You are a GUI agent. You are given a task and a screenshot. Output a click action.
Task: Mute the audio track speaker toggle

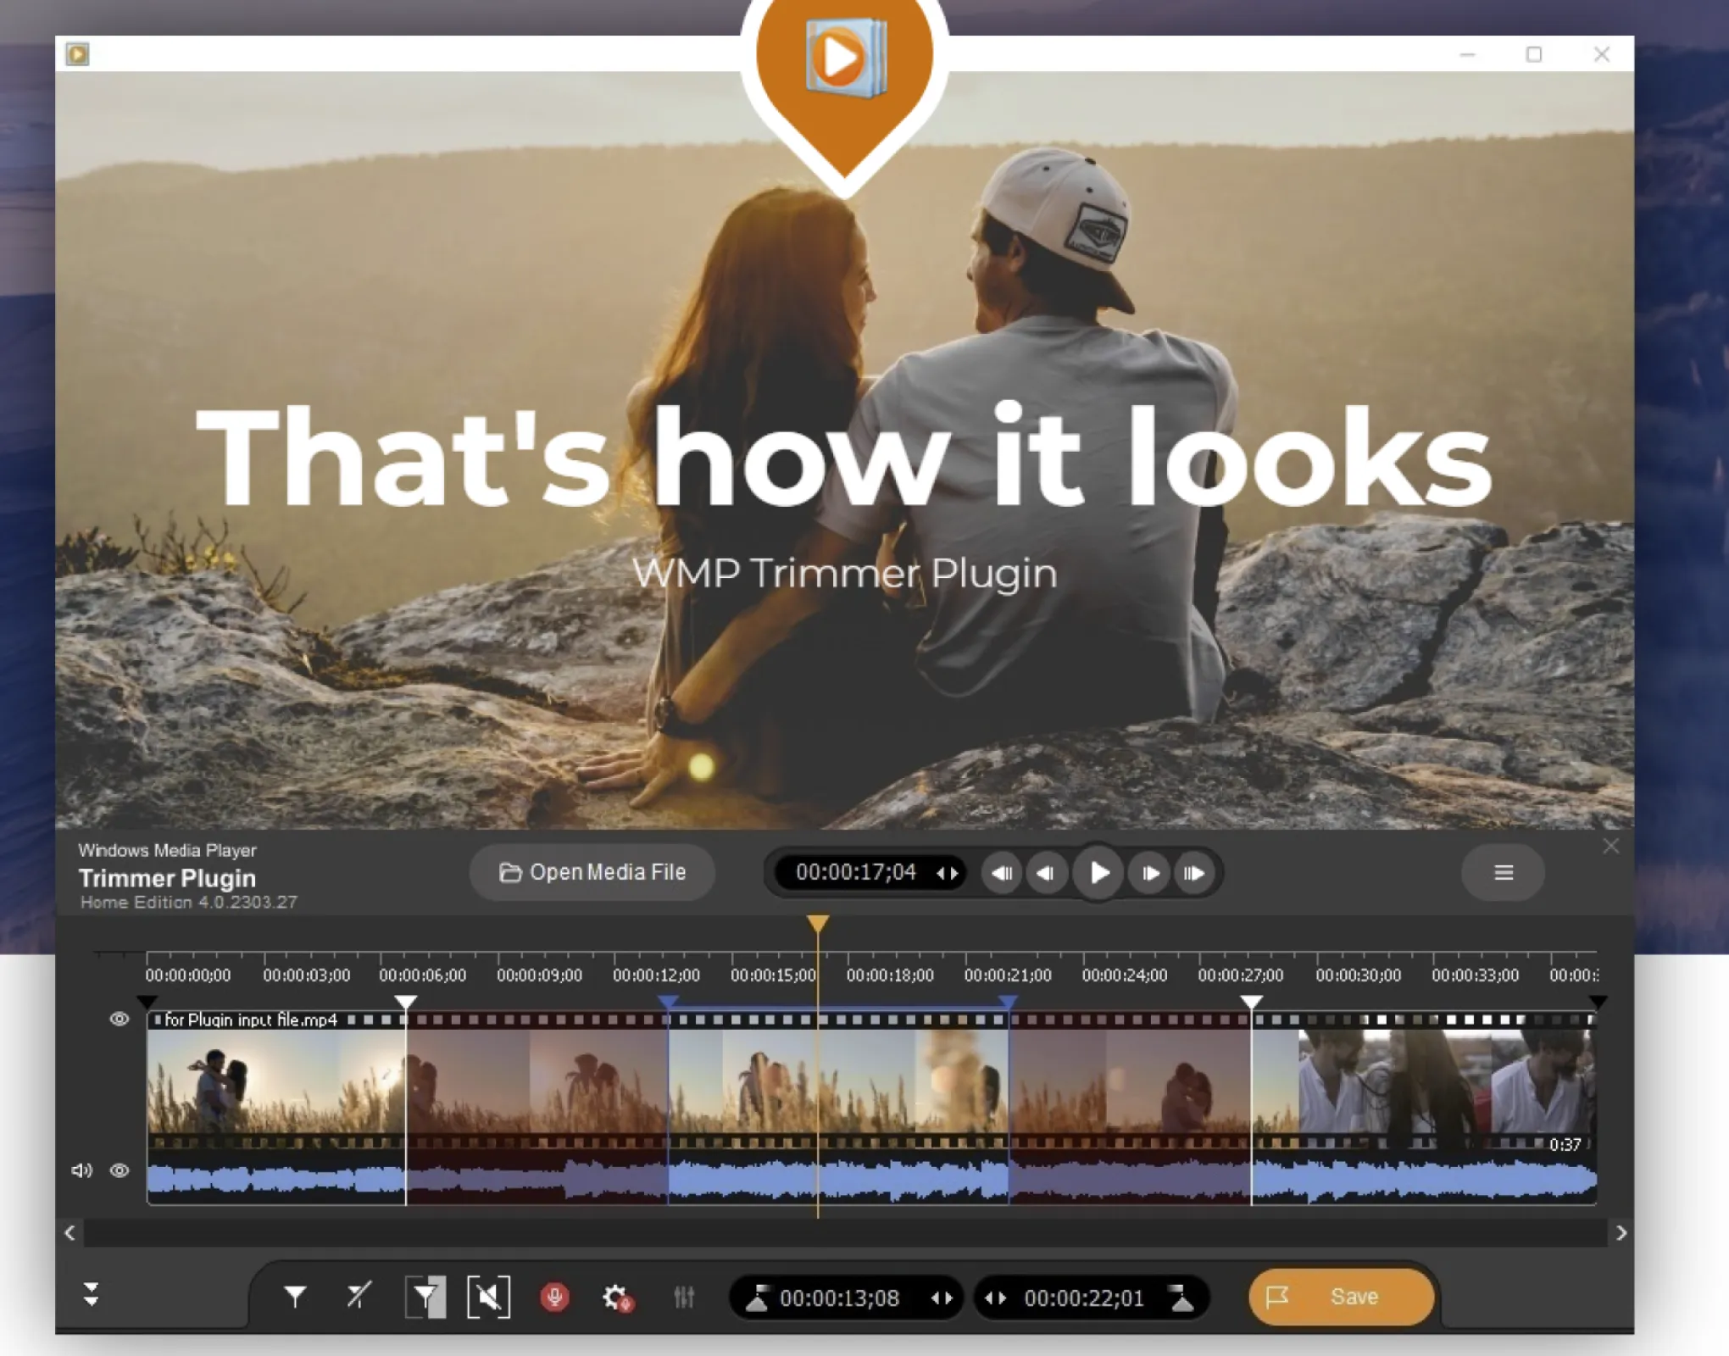point(81,1170)
